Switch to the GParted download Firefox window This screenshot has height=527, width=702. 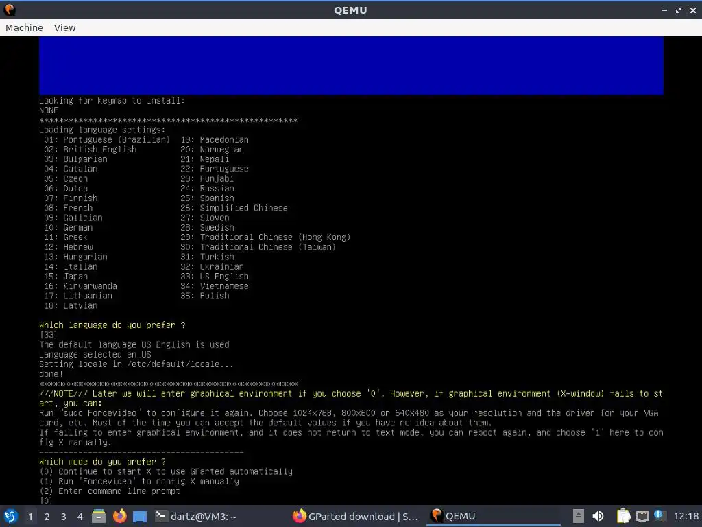click(x=356, y=516)
